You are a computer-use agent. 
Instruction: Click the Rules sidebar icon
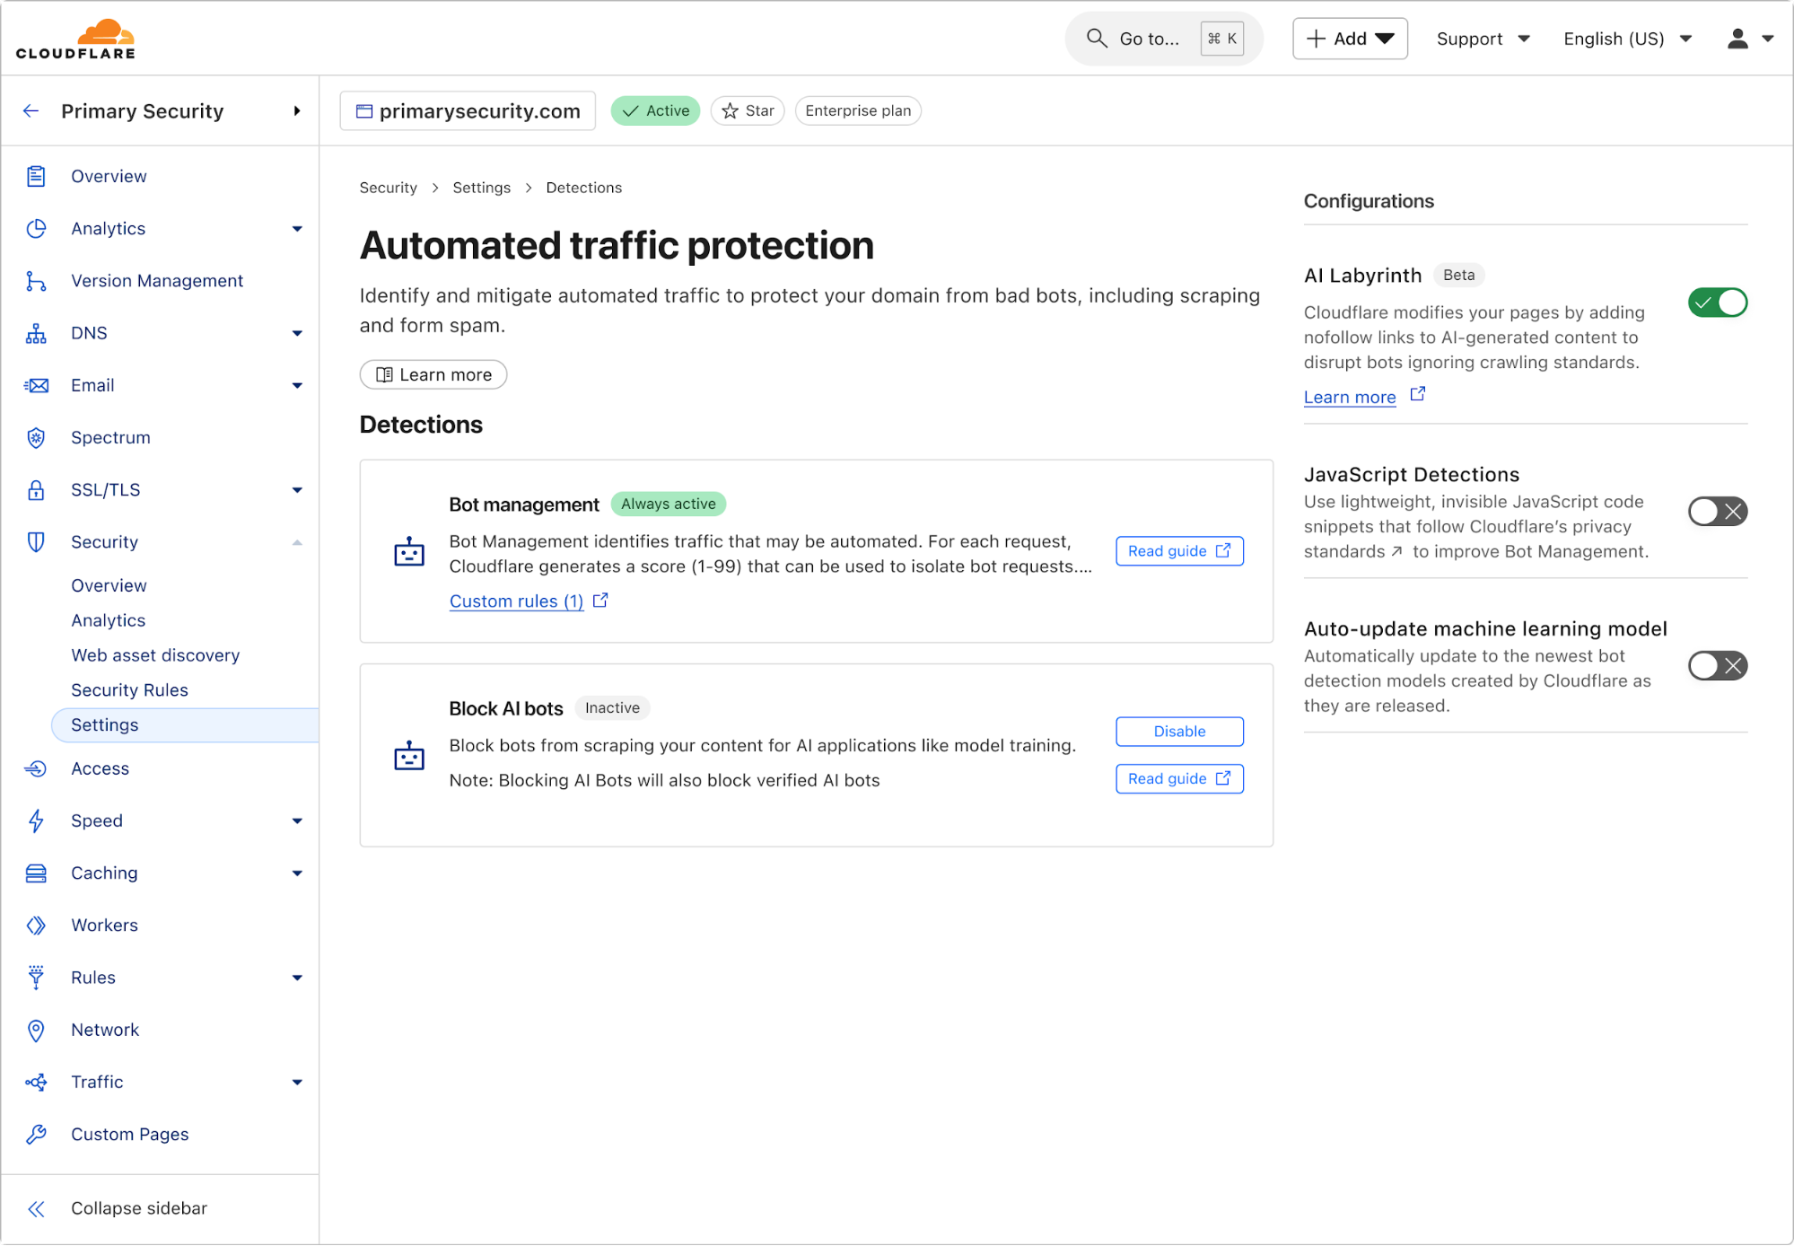tap(37, 978)
